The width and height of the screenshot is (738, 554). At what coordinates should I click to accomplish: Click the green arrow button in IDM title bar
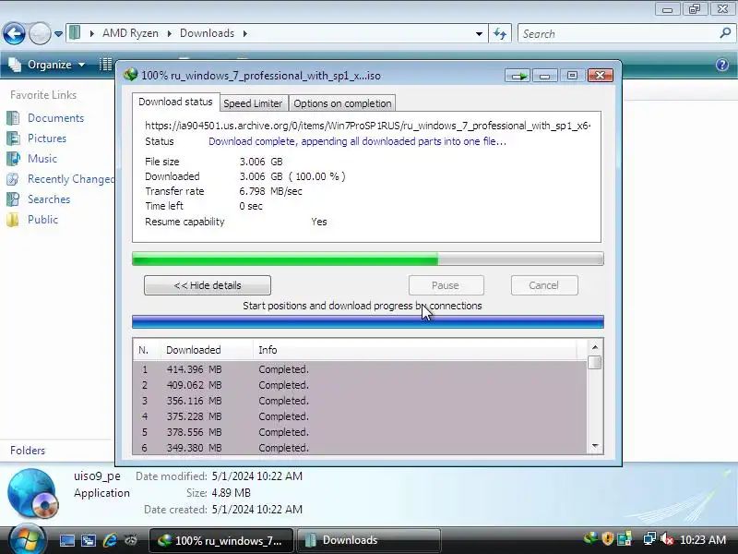518,76
